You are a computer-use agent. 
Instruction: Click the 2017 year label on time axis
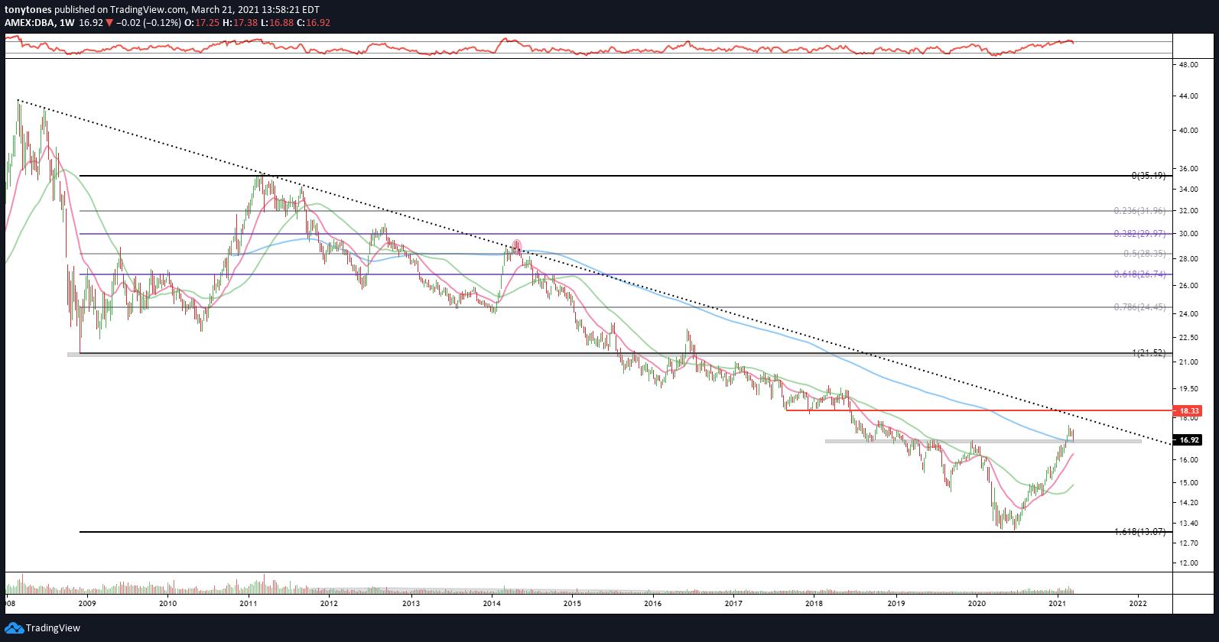click(733, 604)
